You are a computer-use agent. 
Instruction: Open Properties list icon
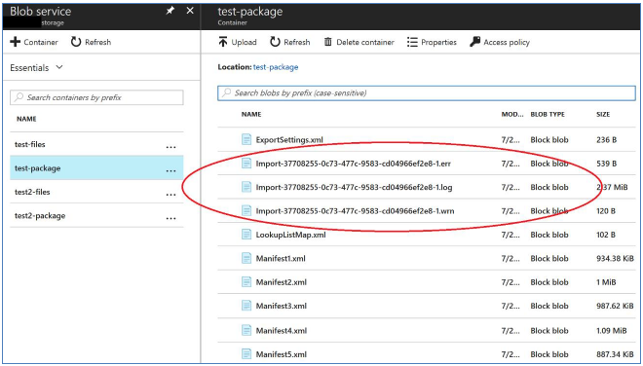pyautogui.click(x=412, y=42)
